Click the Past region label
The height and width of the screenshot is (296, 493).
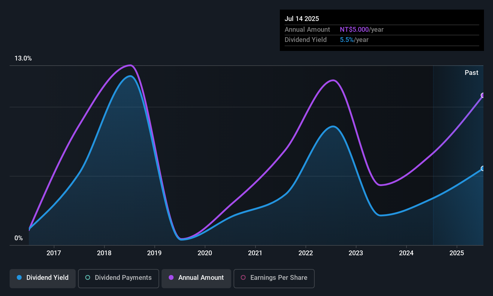click(471, 73)
